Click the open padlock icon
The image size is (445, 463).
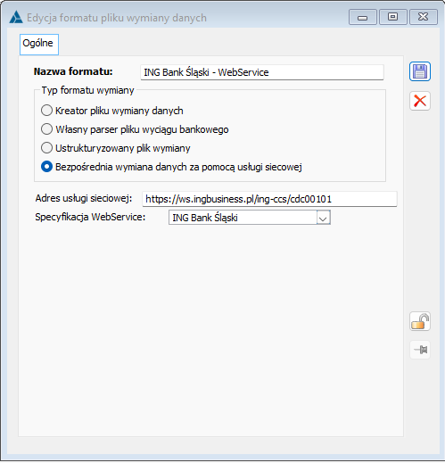pyautogui.click(x=420, y=321)
